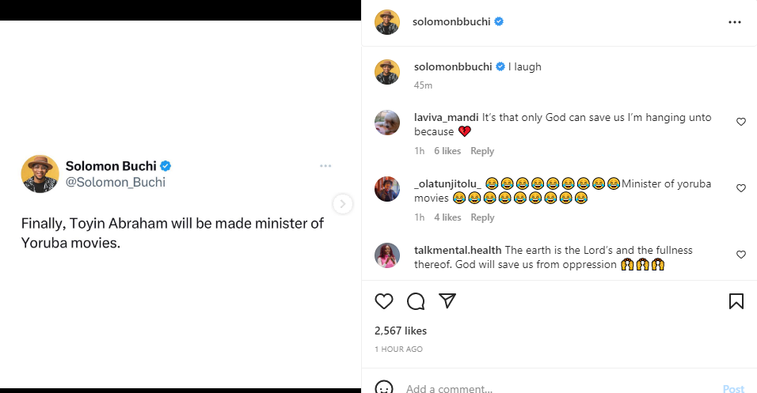Open talkmental.health profile avatar
Viewport: 757px width, 393px height.
click(387, 255)
